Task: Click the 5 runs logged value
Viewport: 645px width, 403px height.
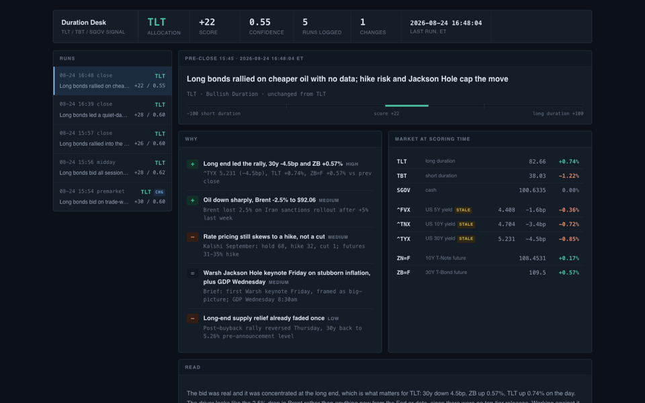Action: [x=305, y=22]
